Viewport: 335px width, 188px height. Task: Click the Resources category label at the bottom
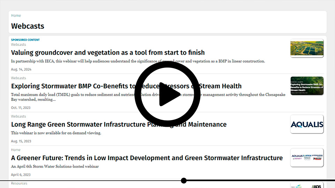(x=19, y=183)
